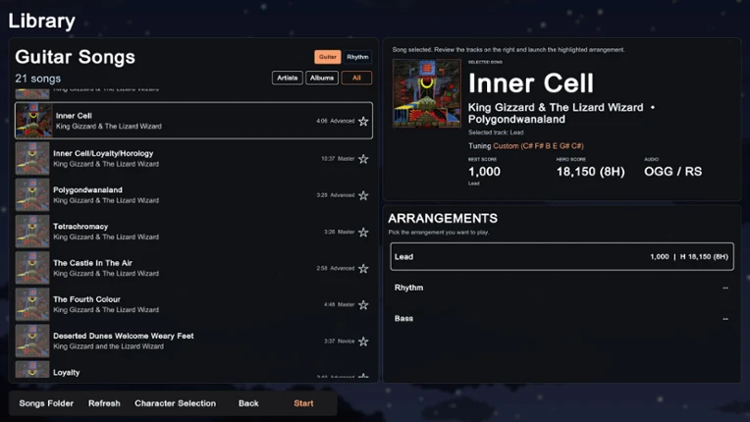Image resolution: width=750 pixels, height=422 pixels.
Task: Start the selected song
Action: tap(303, 403)
